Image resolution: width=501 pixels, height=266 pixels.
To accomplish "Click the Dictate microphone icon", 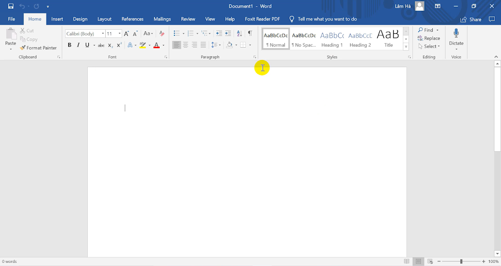I will [456, 33].
